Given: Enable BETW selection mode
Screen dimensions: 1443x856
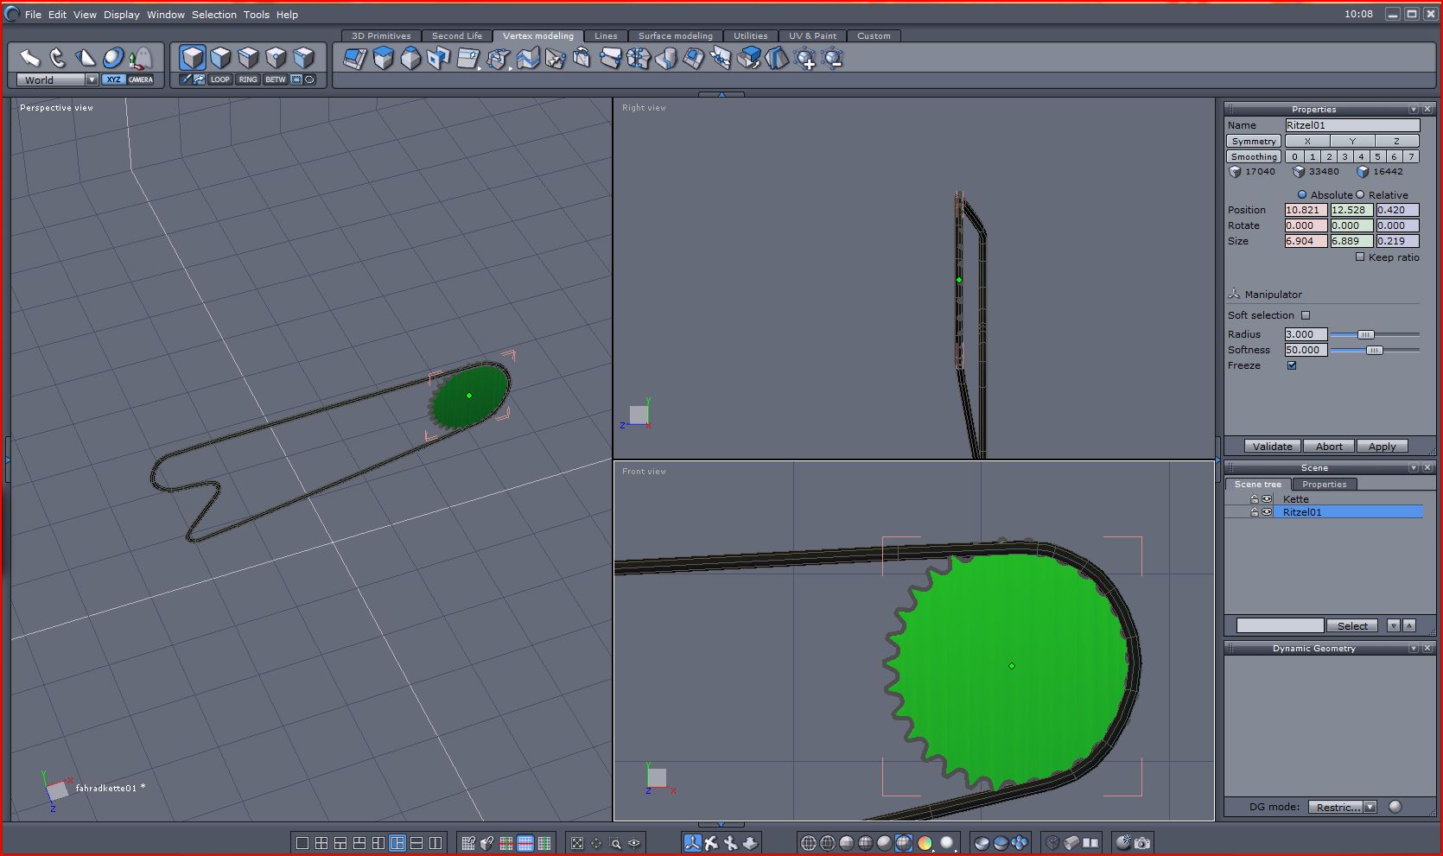Looking at the screenshot, I should (x=276, y=79).
